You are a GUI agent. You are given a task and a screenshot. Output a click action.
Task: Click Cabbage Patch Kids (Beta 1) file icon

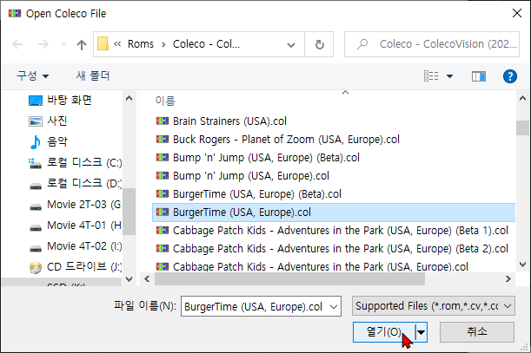pos(163,230)
